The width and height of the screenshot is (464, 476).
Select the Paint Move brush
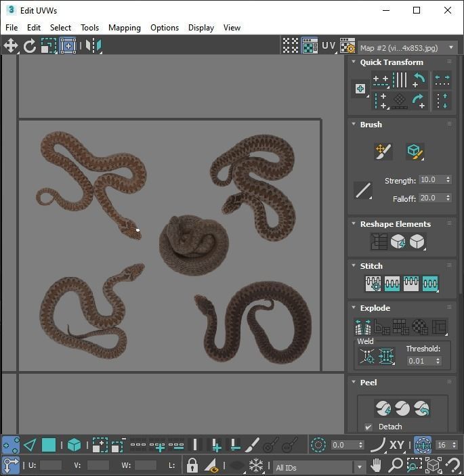[x=383, y=152]
